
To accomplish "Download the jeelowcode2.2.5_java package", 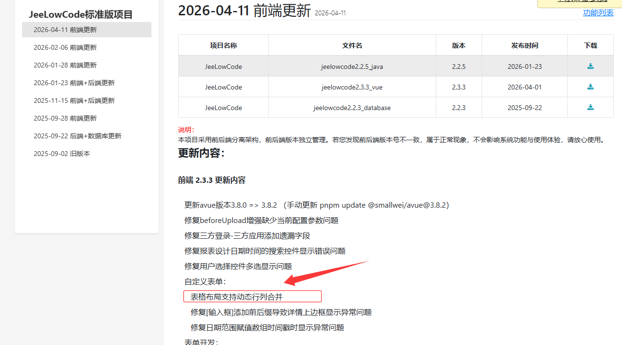I will (590, 67).
